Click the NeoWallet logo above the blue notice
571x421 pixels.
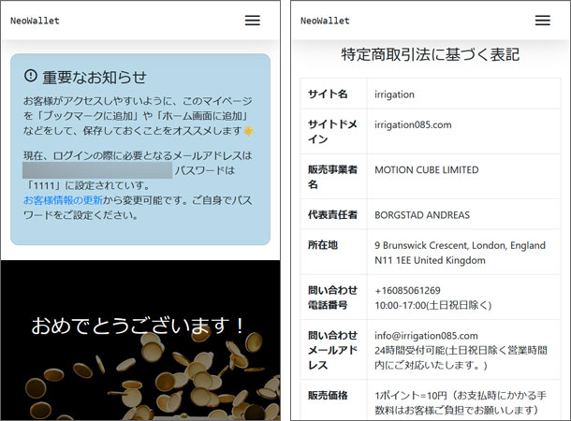coord(35,21)
